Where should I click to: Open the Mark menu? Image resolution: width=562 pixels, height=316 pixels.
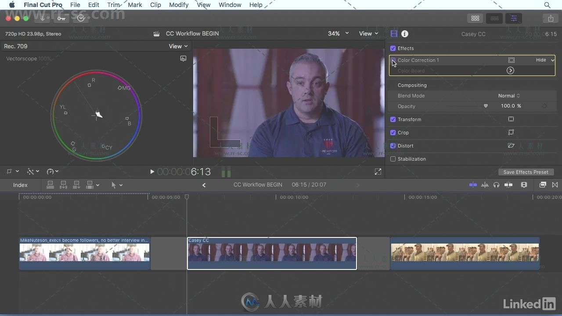(135, 5)
